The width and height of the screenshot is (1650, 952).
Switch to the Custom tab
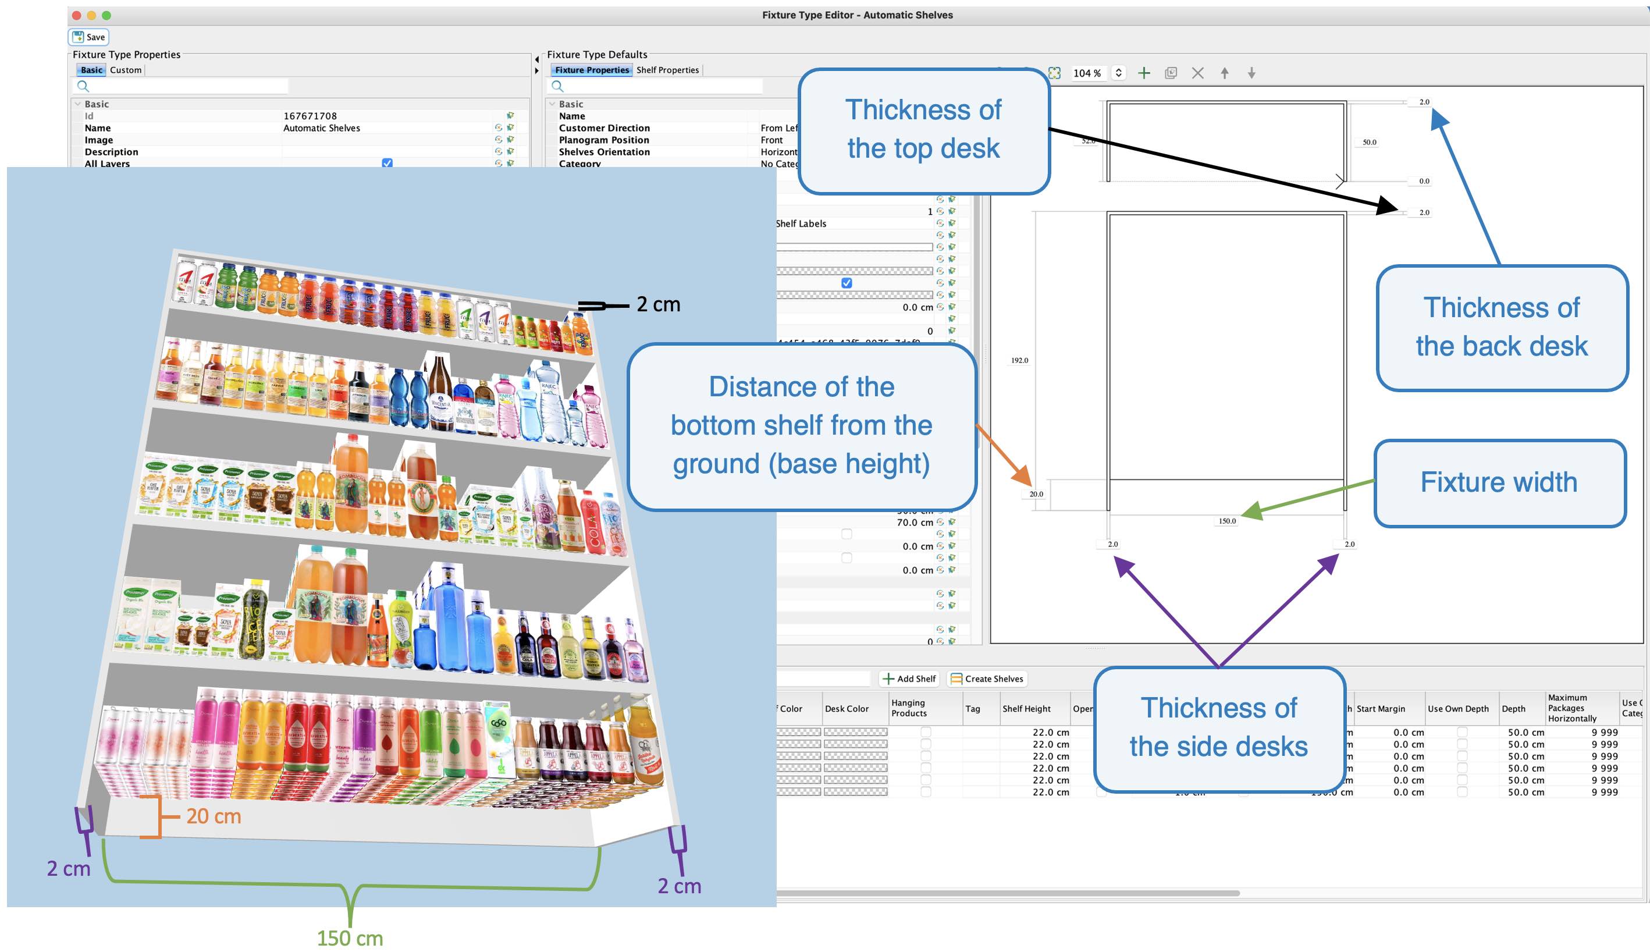(x=126, y=70)
